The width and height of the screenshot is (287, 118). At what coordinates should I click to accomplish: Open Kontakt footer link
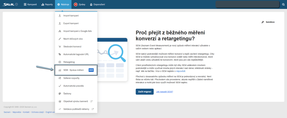[x=26, y=112]
